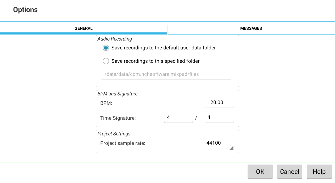335x183 pixels.
Task: Cancel the Options dialog
Action: (289, 171)
